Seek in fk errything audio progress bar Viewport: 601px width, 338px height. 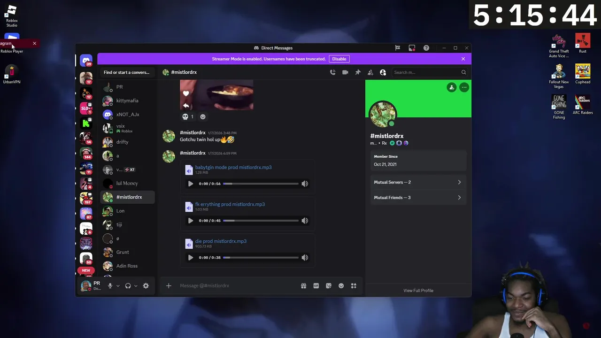coord(261,221)
